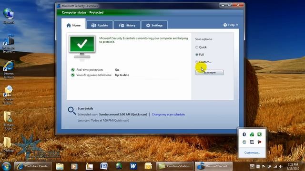The height and width of the screenshot is (171, 305).
Task: Open Internet Explorer desktop shortcut
Action: (9, 69)
